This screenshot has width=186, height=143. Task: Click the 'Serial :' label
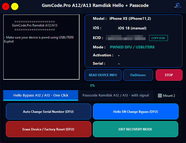click(99, 64)
